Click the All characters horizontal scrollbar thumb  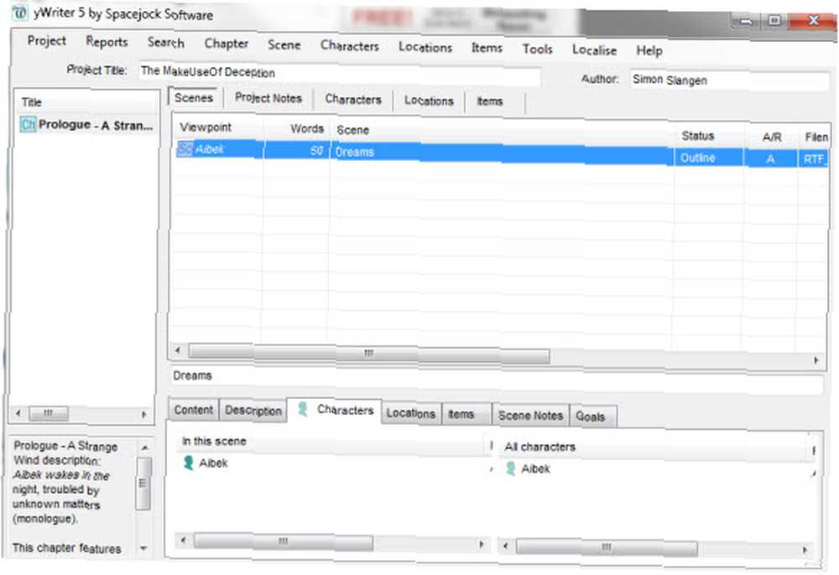(607, 547)
